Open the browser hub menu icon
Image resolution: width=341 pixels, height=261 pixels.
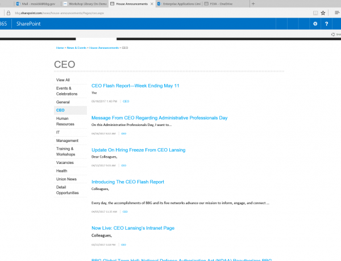pyautogui.click(x=337, y=12)
